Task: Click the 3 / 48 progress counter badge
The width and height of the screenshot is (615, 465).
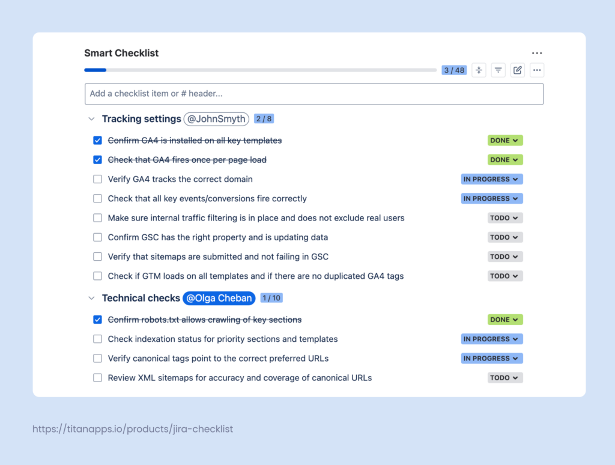Action: (454, 70)
